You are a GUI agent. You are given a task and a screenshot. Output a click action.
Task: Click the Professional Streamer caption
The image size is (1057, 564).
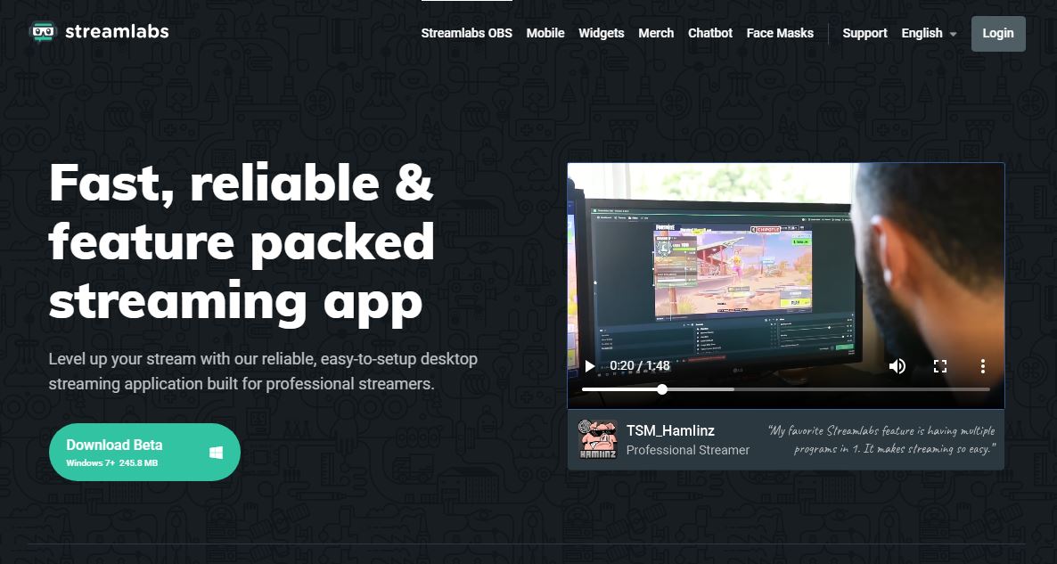tap(688, 450)
